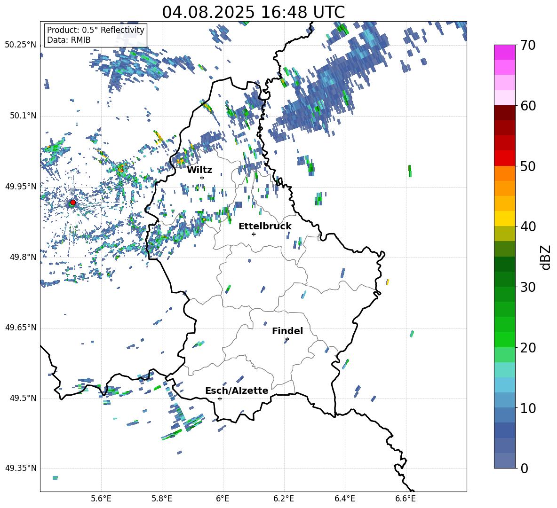
Task: Click the 6.2°E longitude label
Action: [284, 499]
